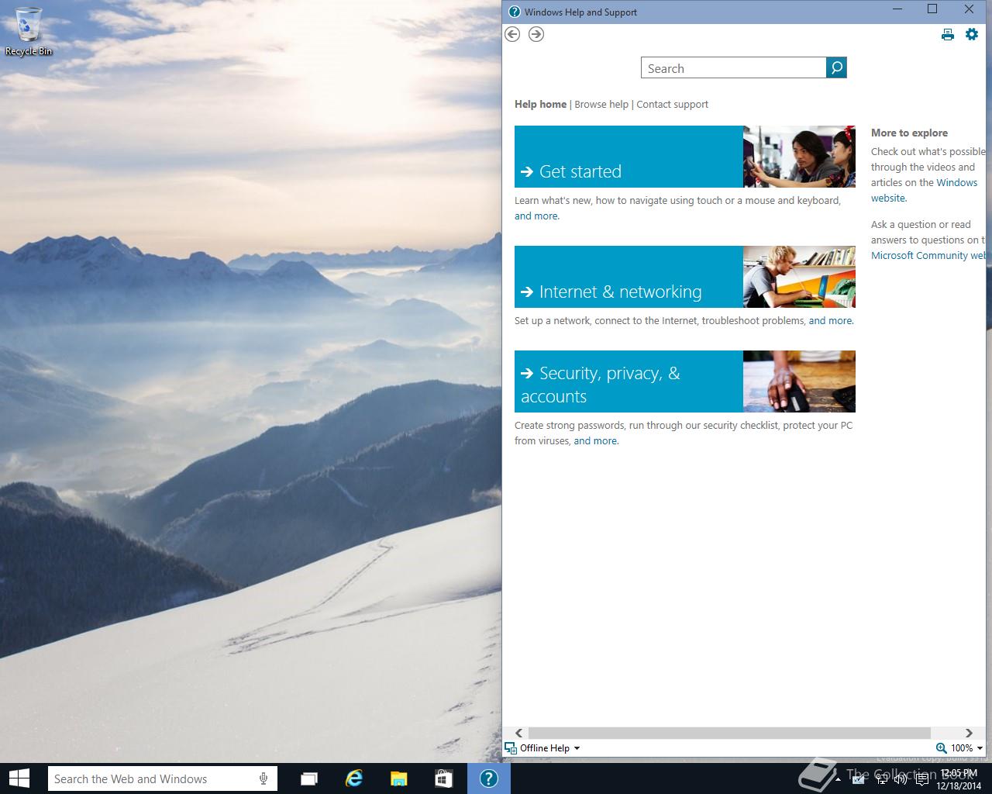
Task: Click the 'More to explore' heading
Action: (909, 133)
